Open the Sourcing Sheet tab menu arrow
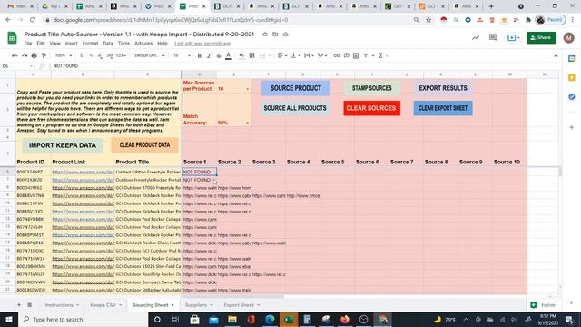Screen dimensions: 581x327 [x=172, y=305]
